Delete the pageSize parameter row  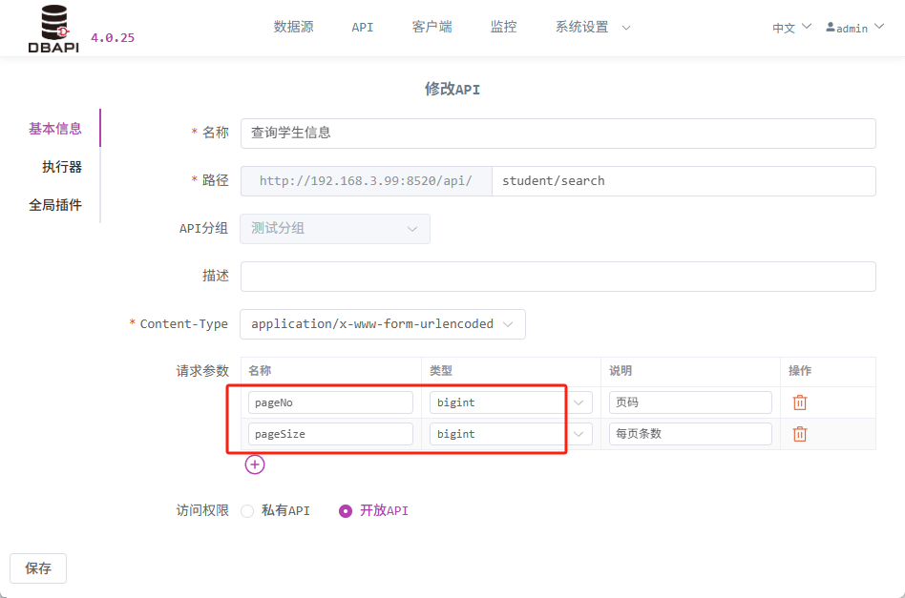pyautogui.click(x=799, y=434)
